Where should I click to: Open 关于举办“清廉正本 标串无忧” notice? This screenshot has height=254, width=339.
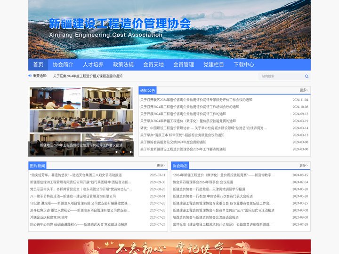point(182,135)
